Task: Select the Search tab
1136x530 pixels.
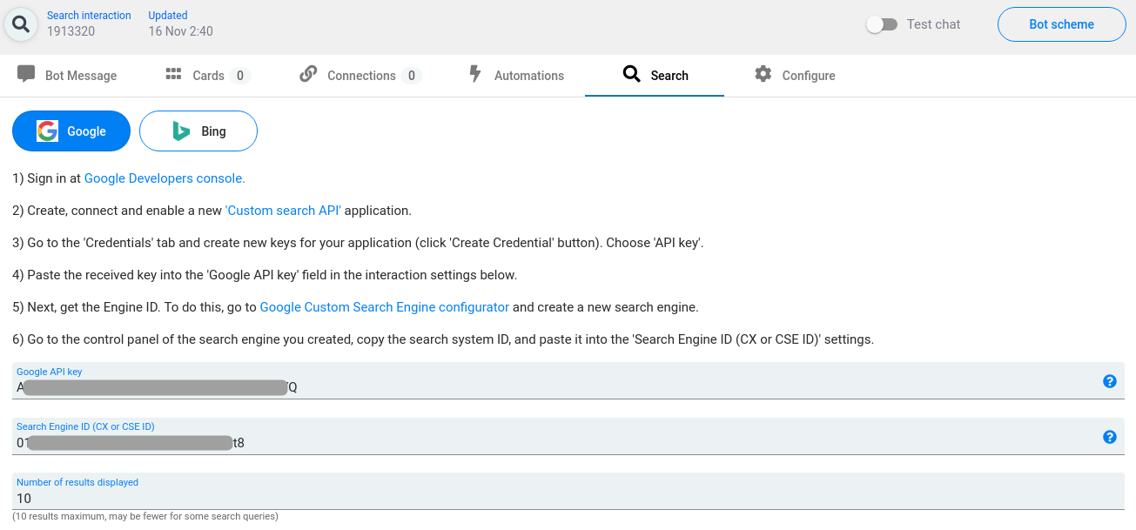Action: coord(655,75)
